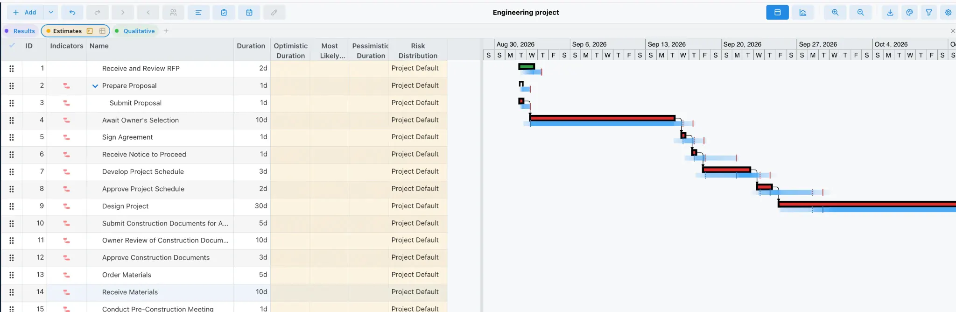Click drag handle of row 1
This screenshot has width=956, height=312.
[x=12, y=69]
